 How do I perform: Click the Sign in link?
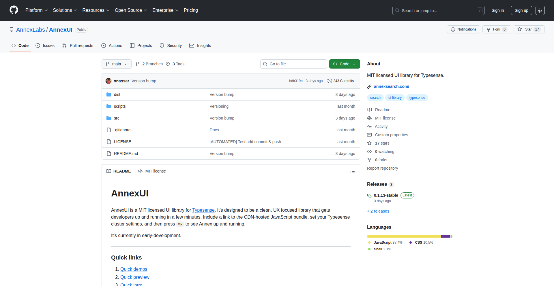(x=498, y=10)
